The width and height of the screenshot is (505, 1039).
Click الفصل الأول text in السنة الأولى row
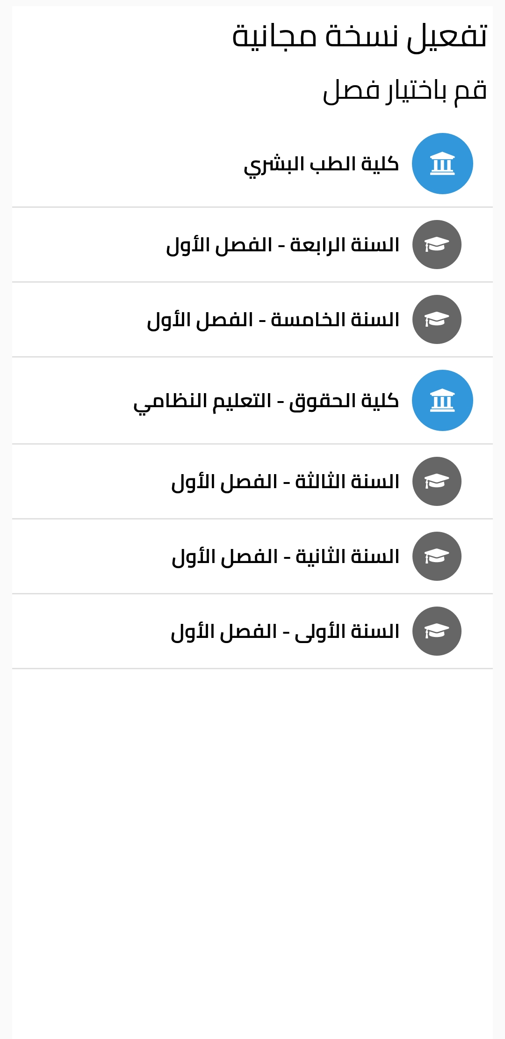click(x=224, y=632)
